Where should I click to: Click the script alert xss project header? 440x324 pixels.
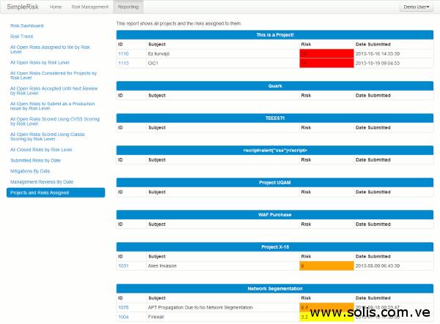click(275, 150)
